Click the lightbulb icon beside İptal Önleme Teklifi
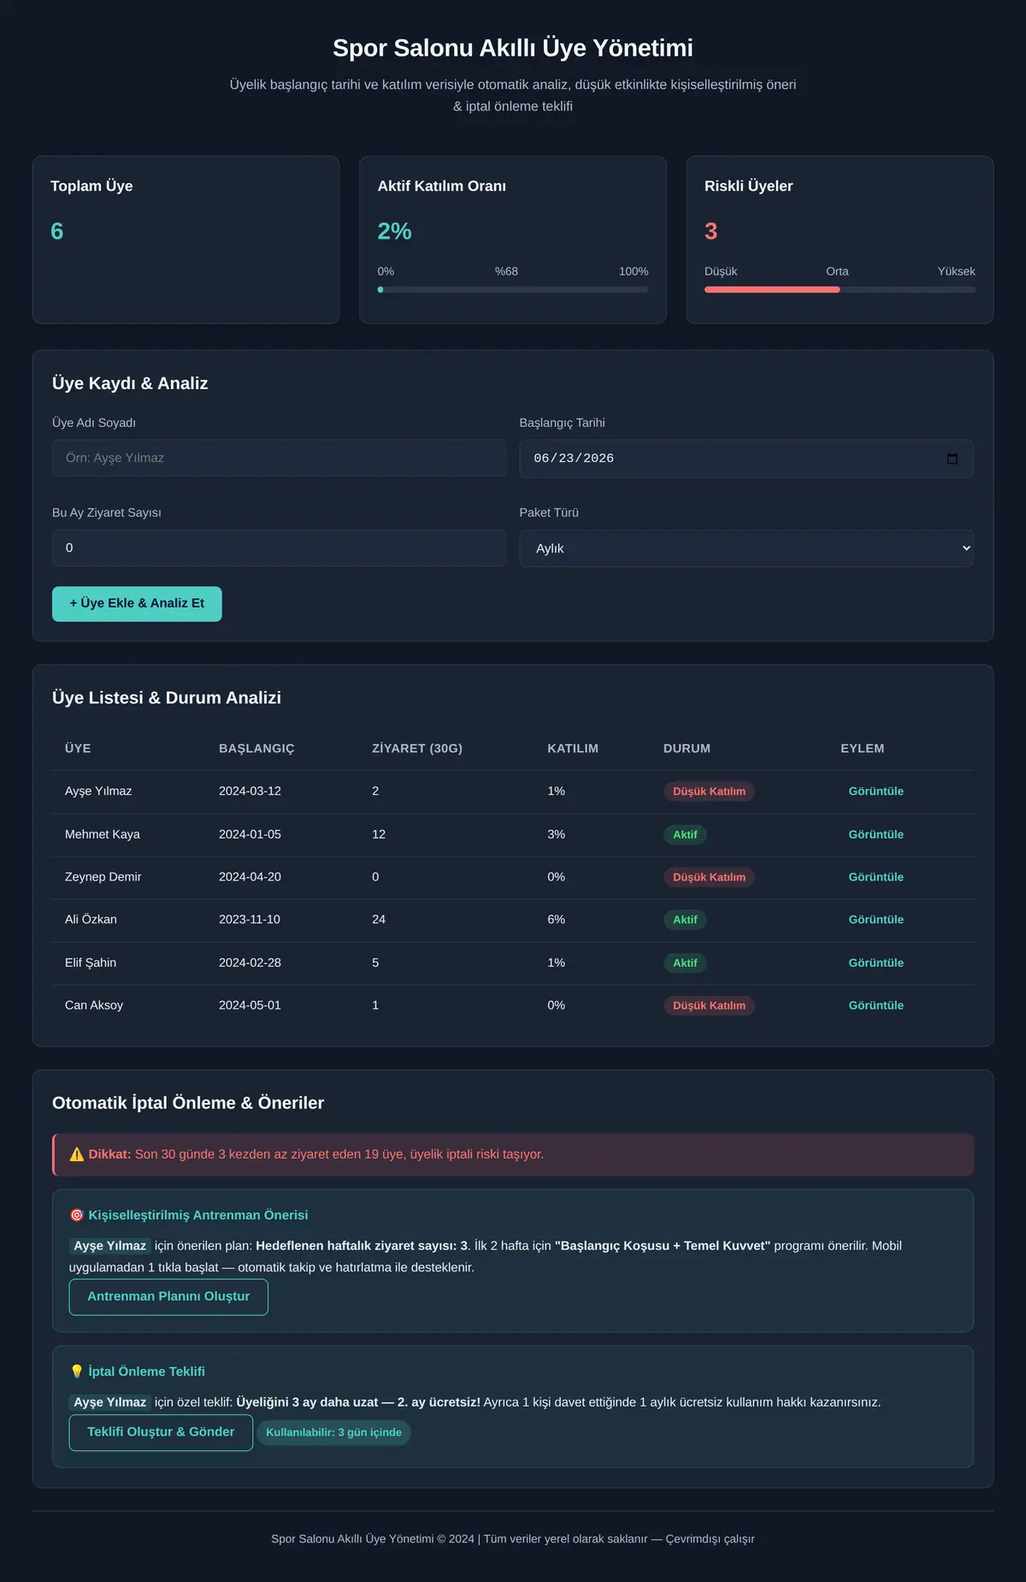Image resolution: width=1026 pixels, height=1582 pixels. 77,1372
